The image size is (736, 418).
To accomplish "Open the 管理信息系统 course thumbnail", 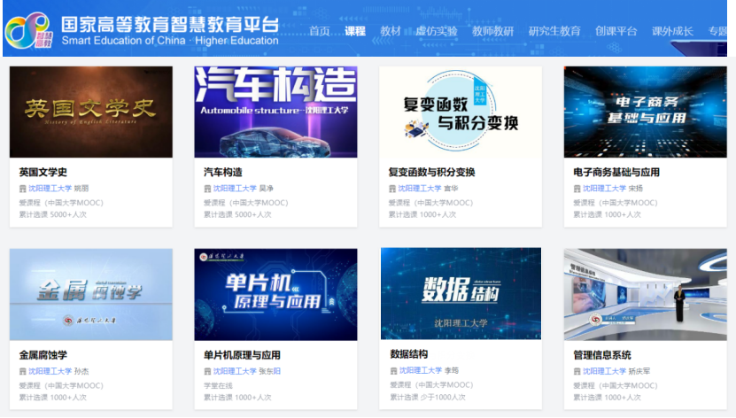I will tap(646, 295).
